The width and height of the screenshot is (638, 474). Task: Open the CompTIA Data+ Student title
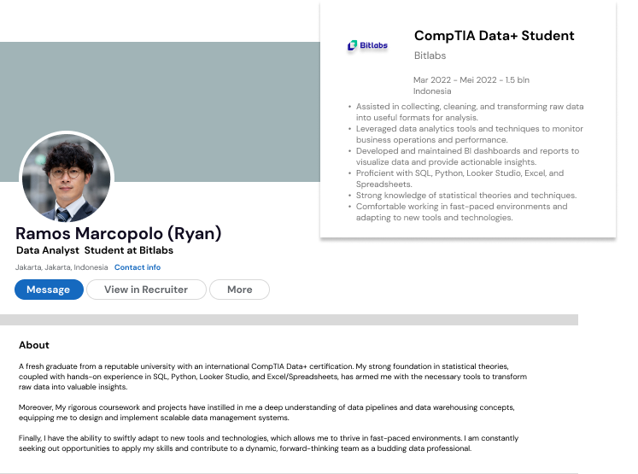(x=494, y=36)
